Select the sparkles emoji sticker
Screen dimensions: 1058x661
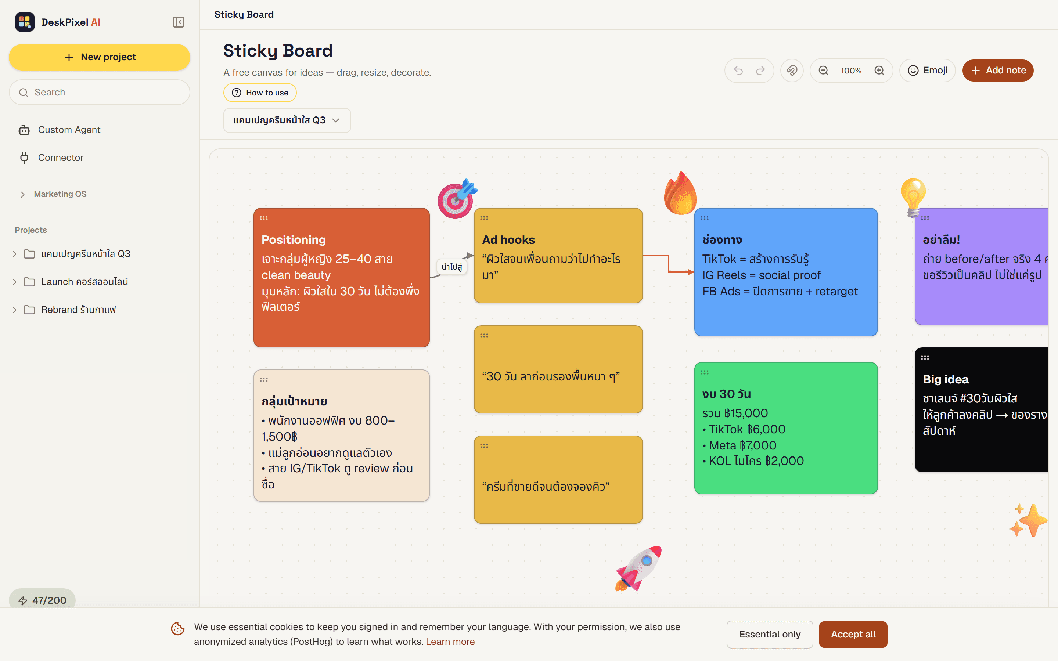pos(1028,520)
